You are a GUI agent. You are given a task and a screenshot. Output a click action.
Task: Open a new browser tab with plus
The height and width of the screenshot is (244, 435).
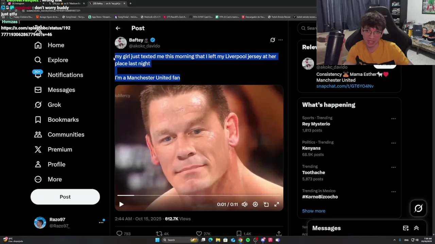point(130,3)
